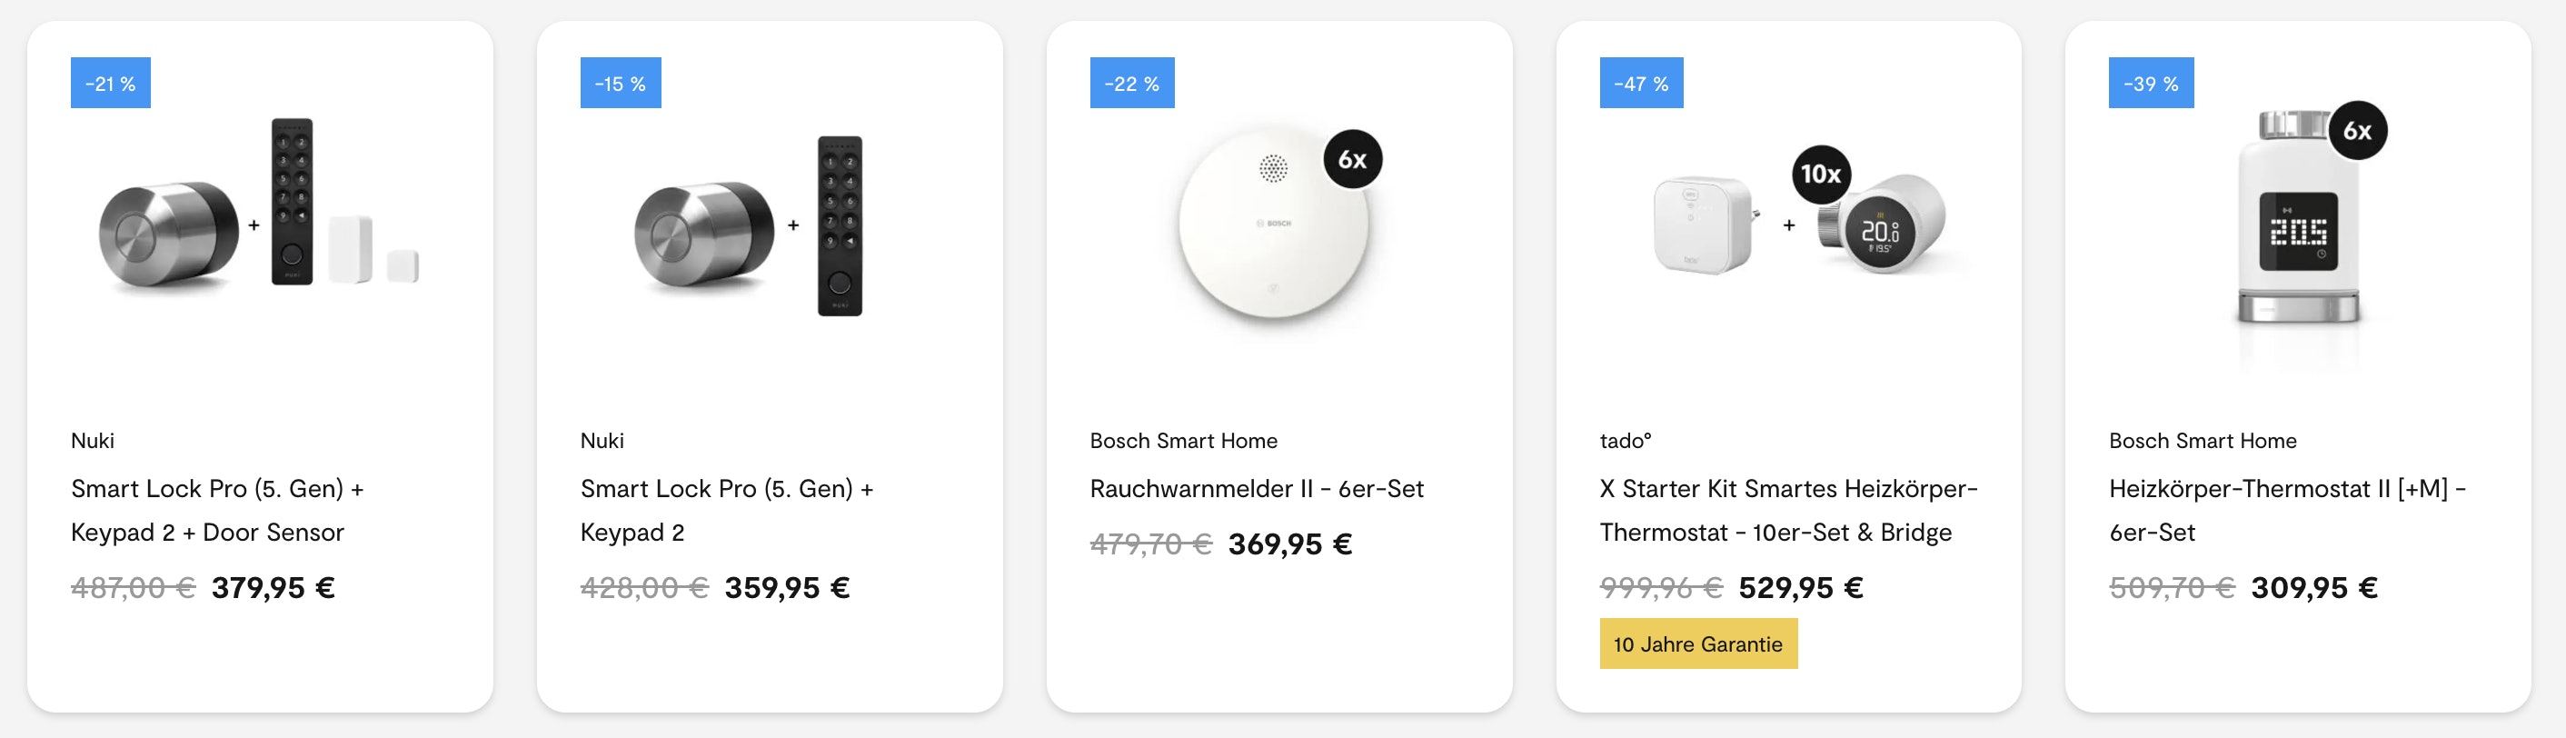This screenshot has width=2566, height=738.
Task: Click the -39 % discount badge
Action: (2151, 84)
